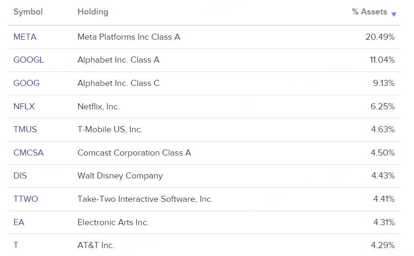Screen dimensions: 414x256
Task: Click the Netflix, Inc. holding name
Action: (98, 107)
